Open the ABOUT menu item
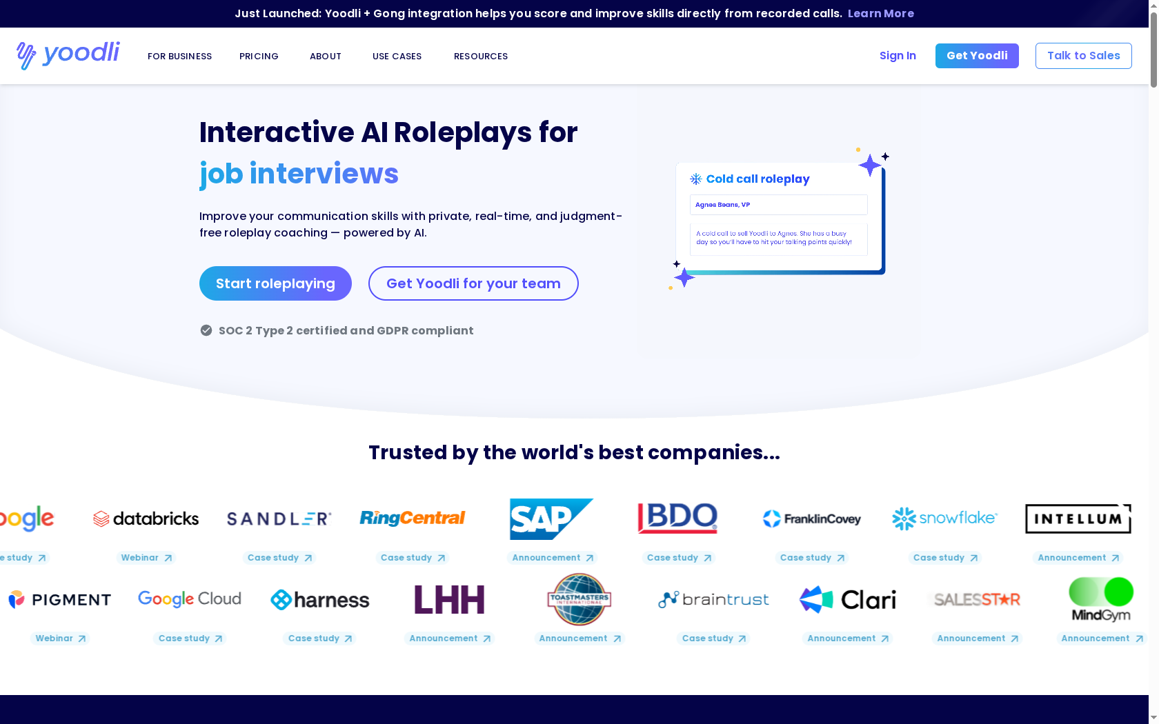 coord(325,56)
